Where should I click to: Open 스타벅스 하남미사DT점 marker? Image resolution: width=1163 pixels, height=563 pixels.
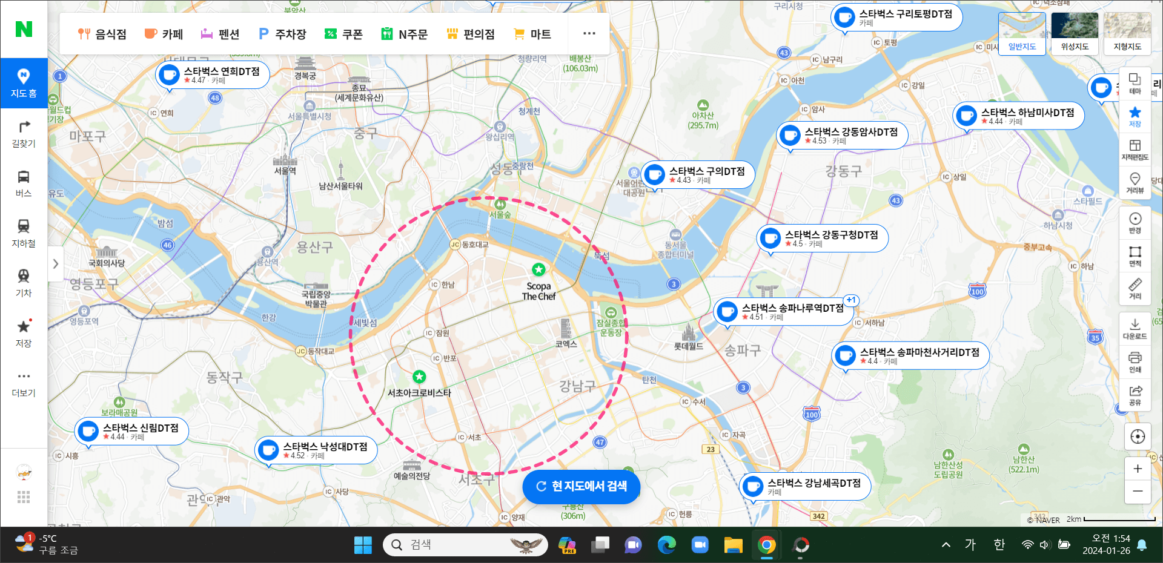click(1018, 116)
